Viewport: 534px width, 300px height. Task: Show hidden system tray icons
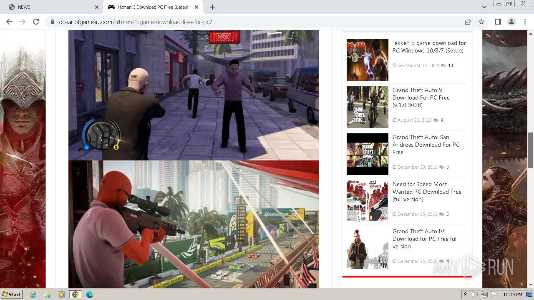[x=465, y=295]
